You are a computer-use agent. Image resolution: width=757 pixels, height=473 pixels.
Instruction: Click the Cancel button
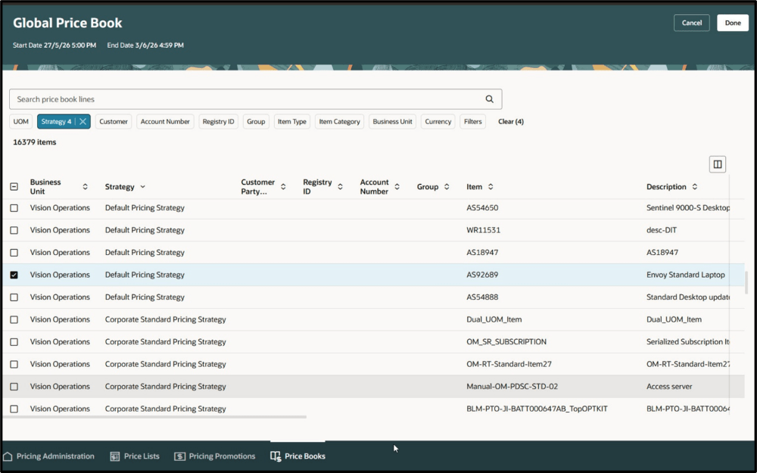click(691, 23)
